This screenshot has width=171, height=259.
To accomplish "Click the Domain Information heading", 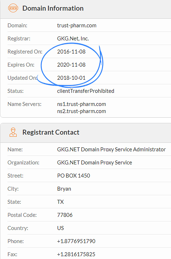I will pyautogui.click(x=53, y=8).
